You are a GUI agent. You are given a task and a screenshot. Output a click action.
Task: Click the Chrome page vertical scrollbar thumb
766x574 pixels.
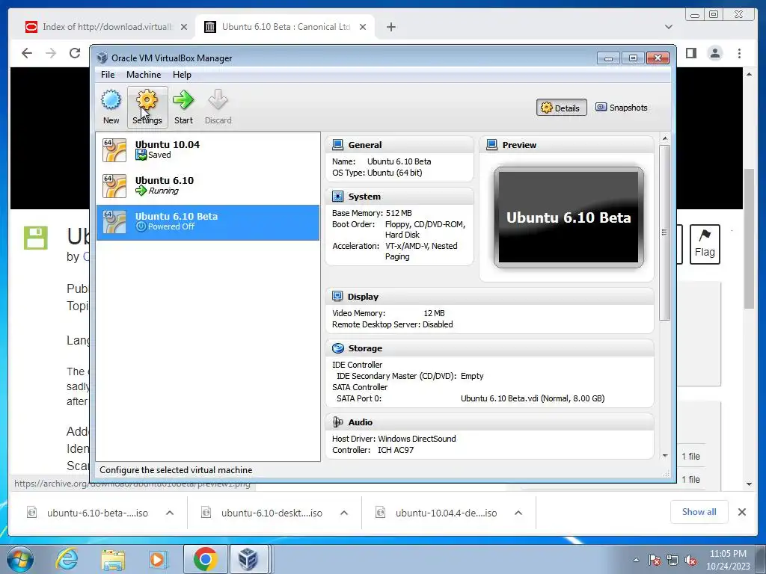[750, 238]
